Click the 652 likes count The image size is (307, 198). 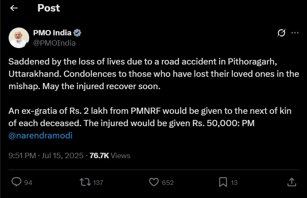click(167, 182)
